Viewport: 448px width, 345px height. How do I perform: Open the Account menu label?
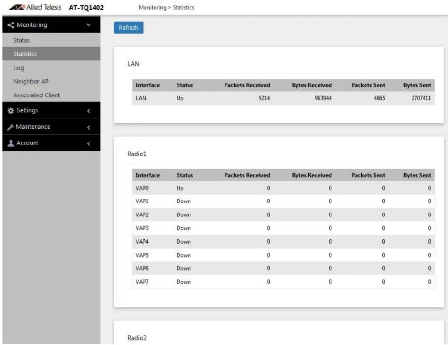click(27, 143)
